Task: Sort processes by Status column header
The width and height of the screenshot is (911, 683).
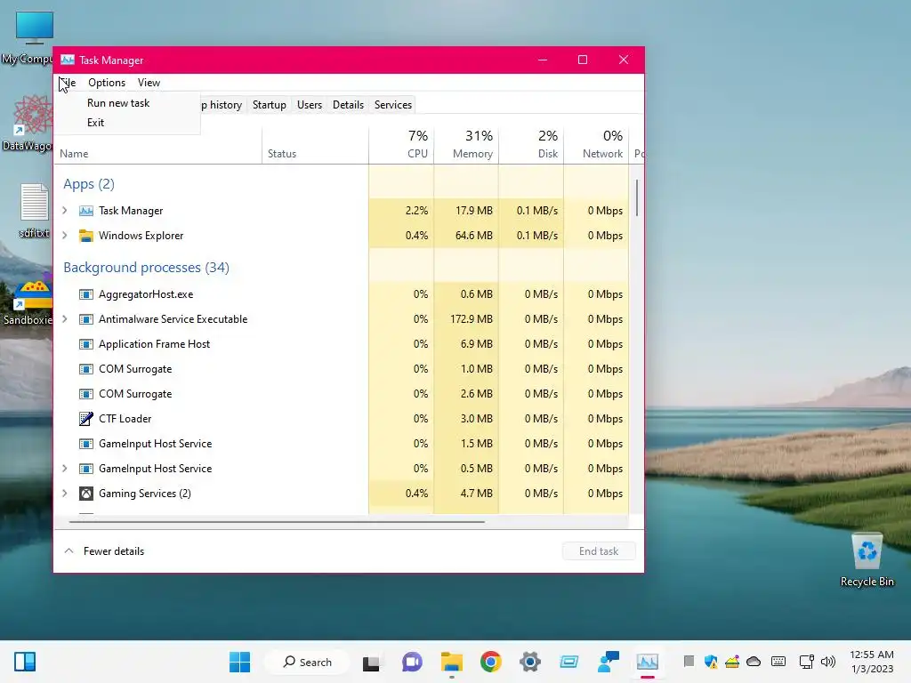Action: pos(316,144)
